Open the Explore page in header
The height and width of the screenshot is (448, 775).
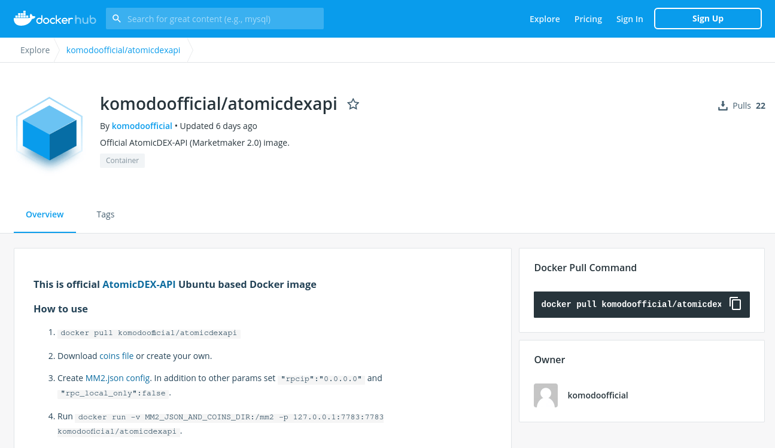pos(545,19)
